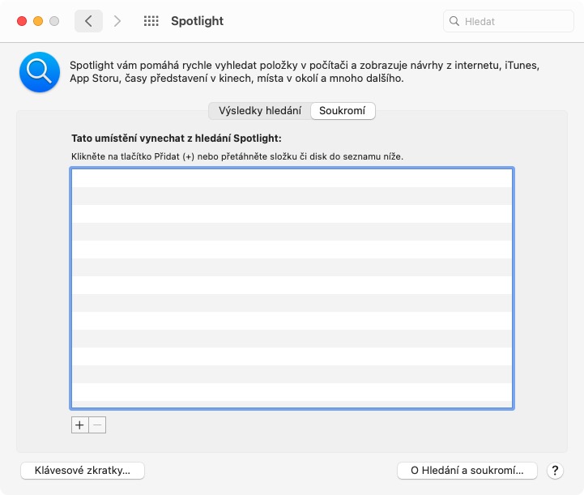Open help with the question mark button
Viewport: 584px width, 495px height.
coord(556,470)
